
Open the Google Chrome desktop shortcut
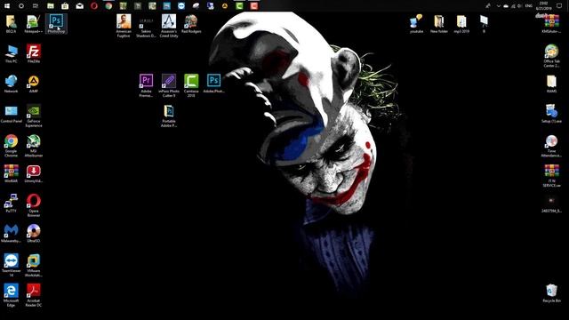[11, 146]
